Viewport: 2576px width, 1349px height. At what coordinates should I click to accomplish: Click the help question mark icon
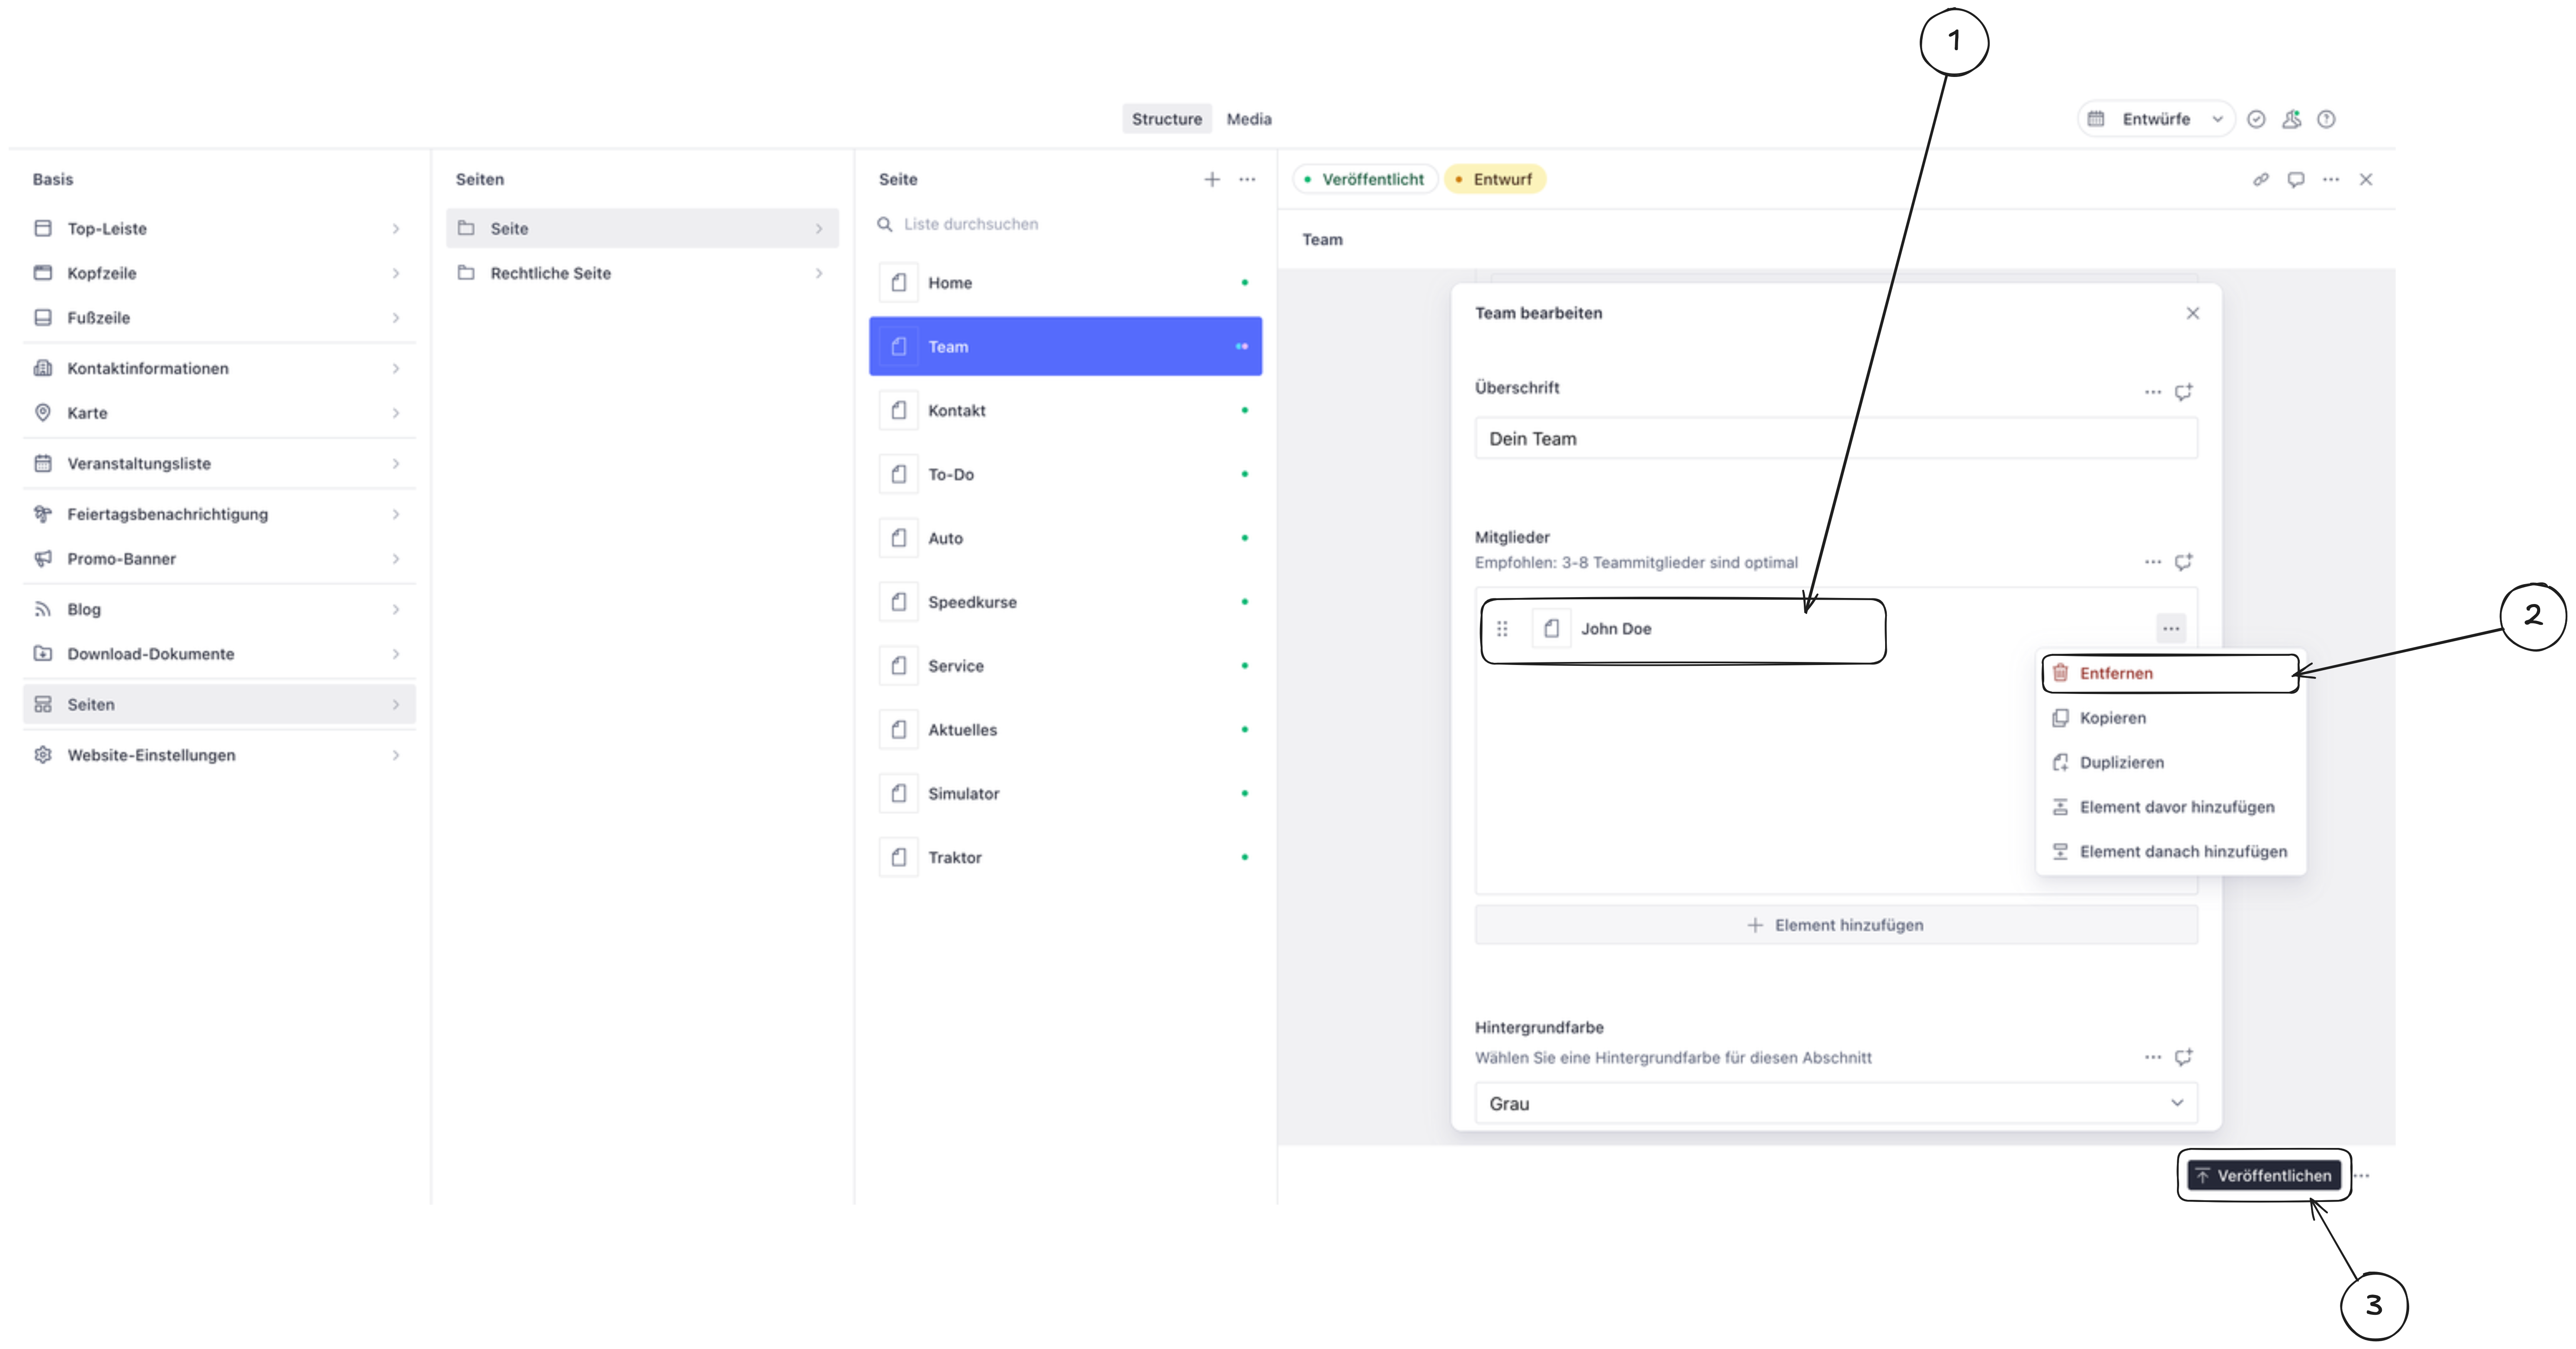click(2326, 119)
